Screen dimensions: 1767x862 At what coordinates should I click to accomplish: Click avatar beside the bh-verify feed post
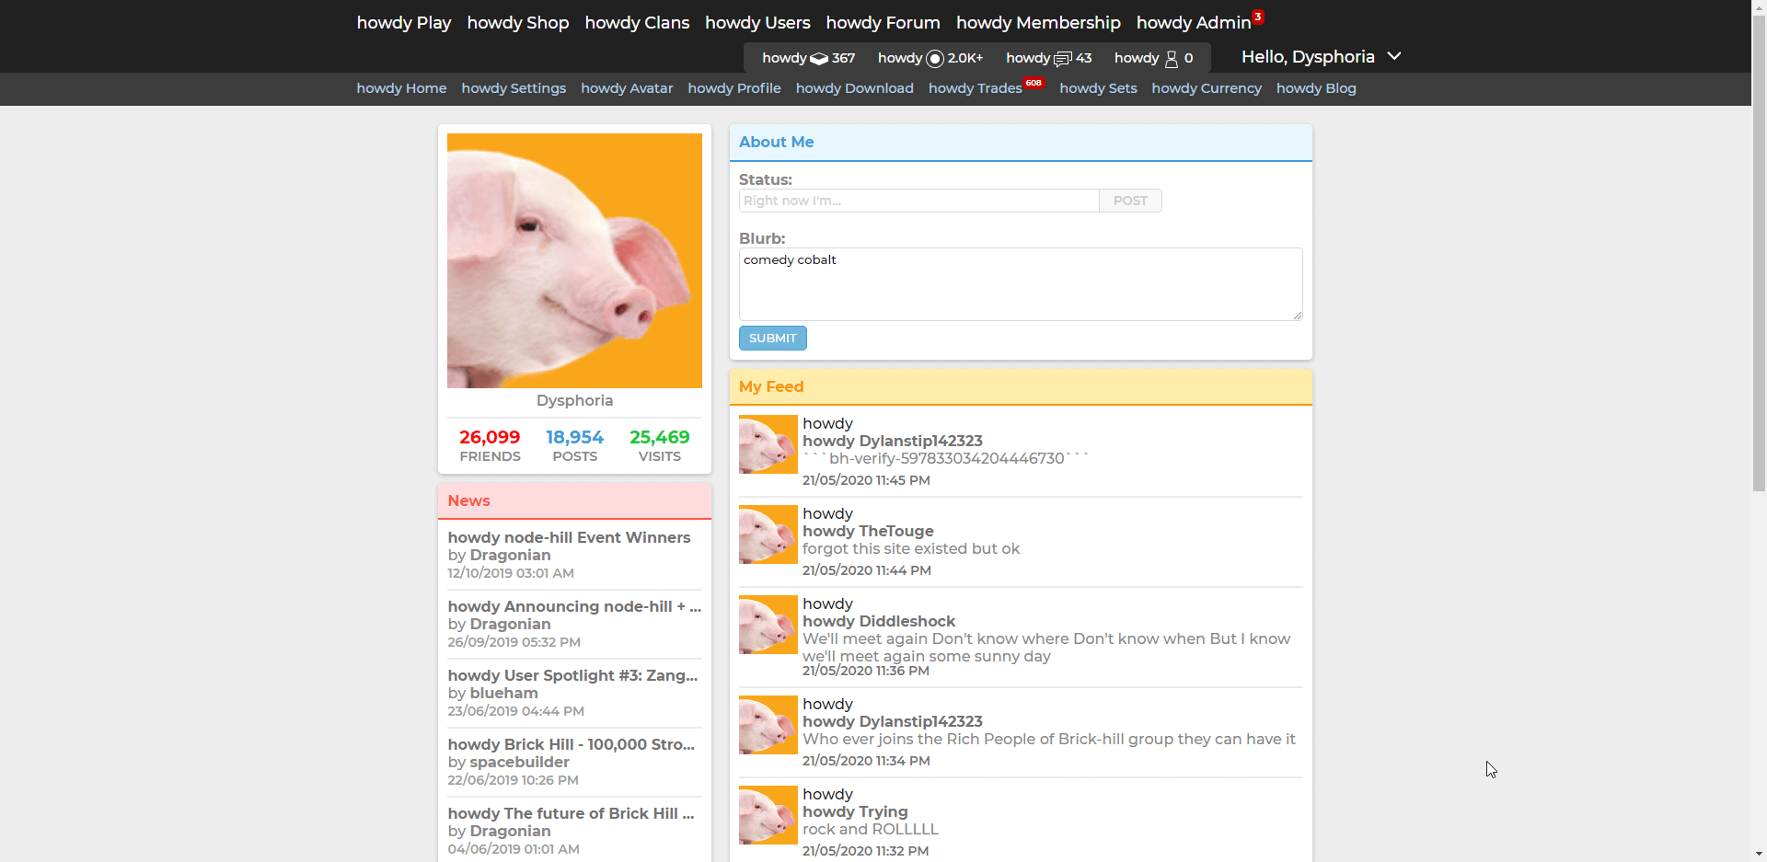[x=768, y=444]
